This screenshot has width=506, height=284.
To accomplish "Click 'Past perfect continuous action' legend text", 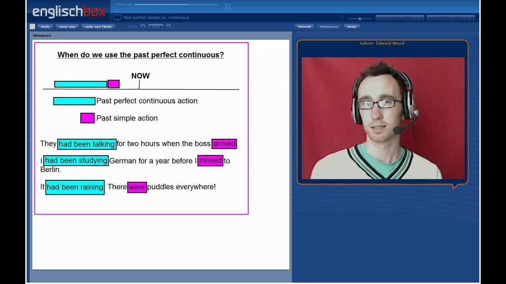I will 147,101.
